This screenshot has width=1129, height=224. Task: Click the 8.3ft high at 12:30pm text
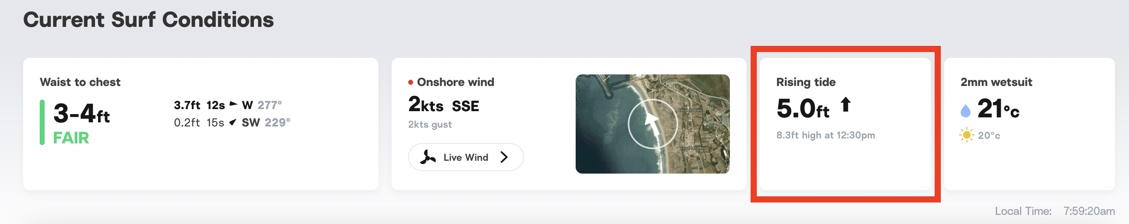pos(826,135)
